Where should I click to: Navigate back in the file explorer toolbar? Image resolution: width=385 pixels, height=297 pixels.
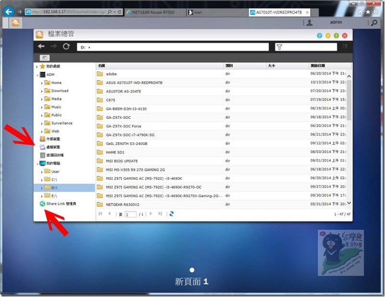pos(41,46)
